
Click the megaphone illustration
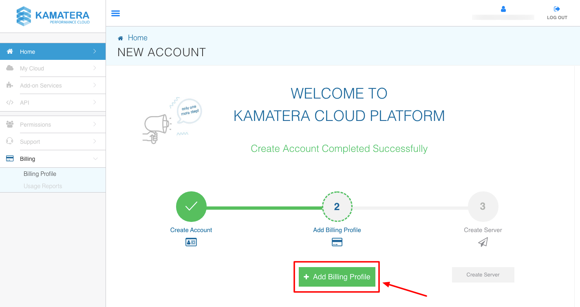[157, 128]
